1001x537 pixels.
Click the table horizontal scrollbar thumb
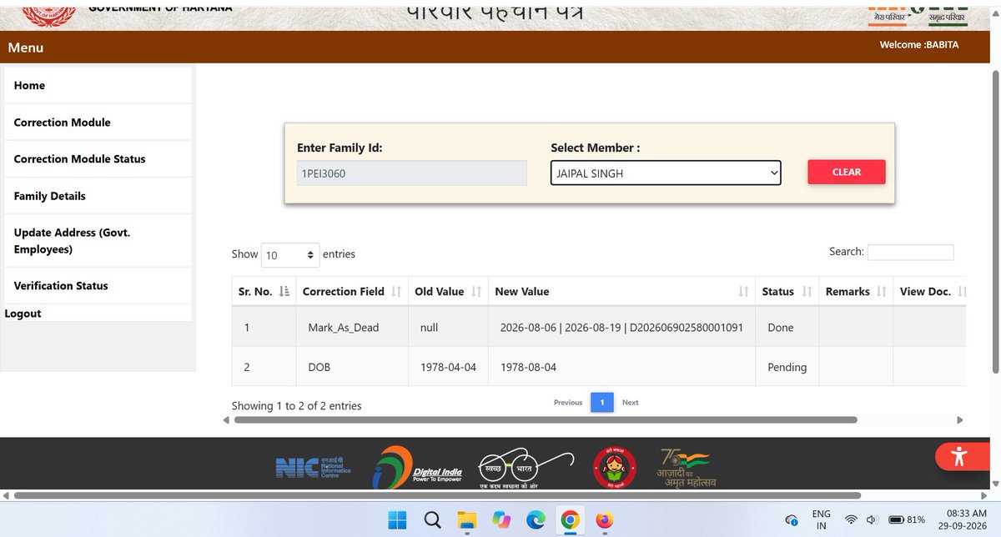click(x=546, y=420)
